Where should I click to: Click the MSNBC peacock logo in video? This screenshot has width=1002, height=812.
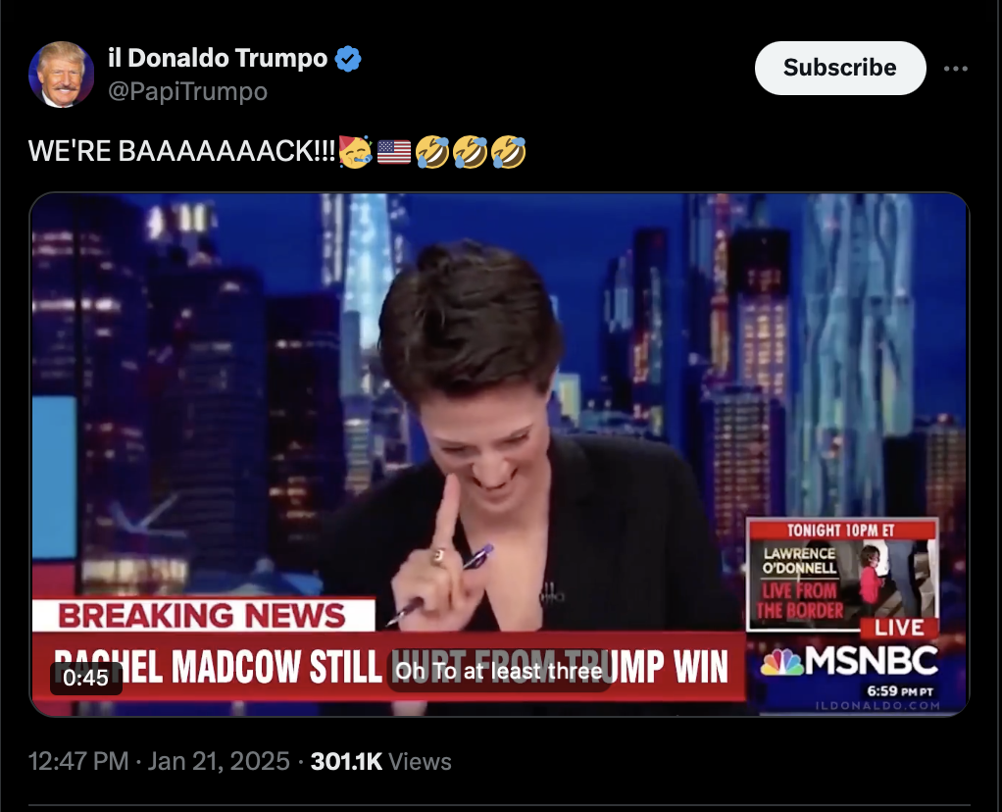click(x=781, y=662)
